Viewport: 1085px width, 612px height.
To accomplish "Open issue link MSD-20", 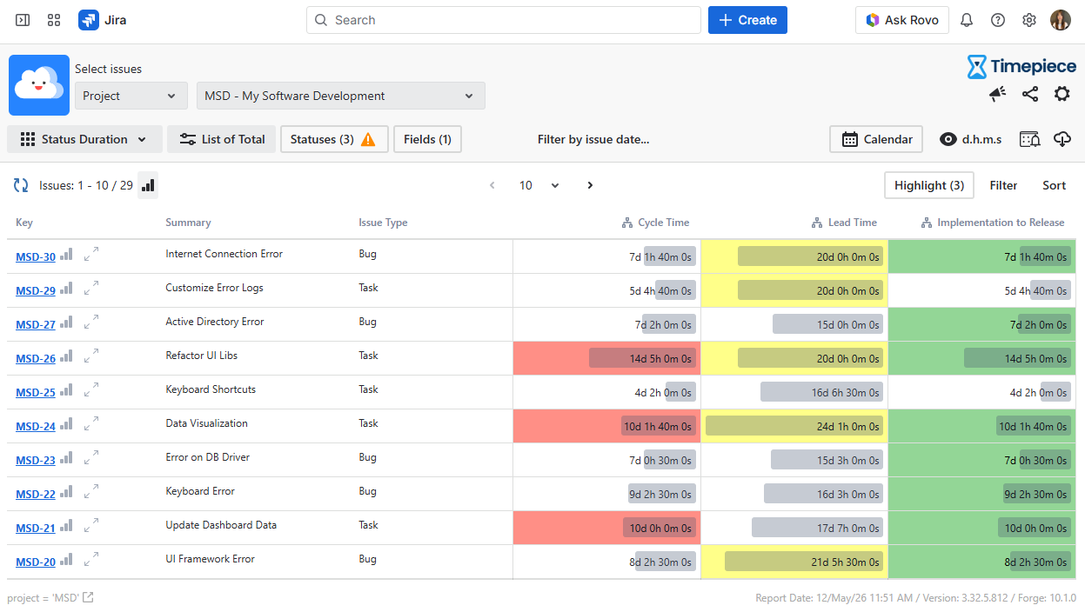I will 36,562.
